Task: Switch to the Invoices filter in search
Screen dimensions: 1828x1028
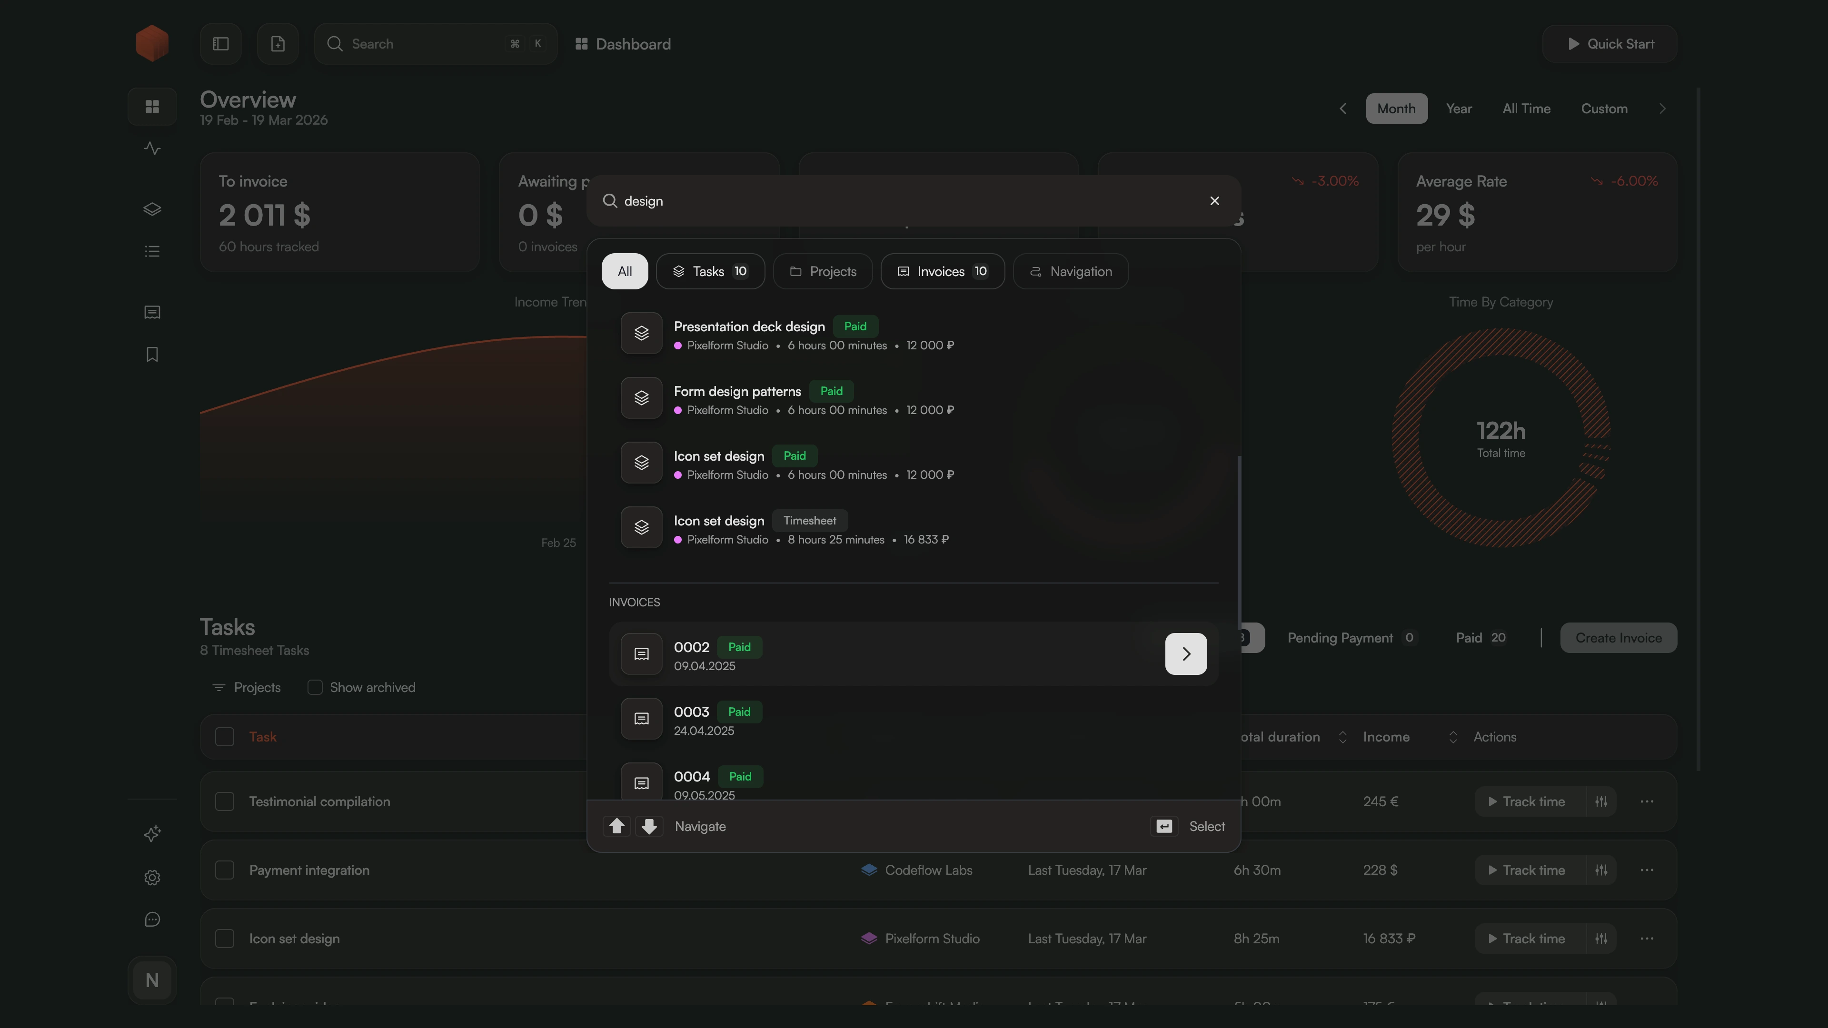Action: coord(943,271)
